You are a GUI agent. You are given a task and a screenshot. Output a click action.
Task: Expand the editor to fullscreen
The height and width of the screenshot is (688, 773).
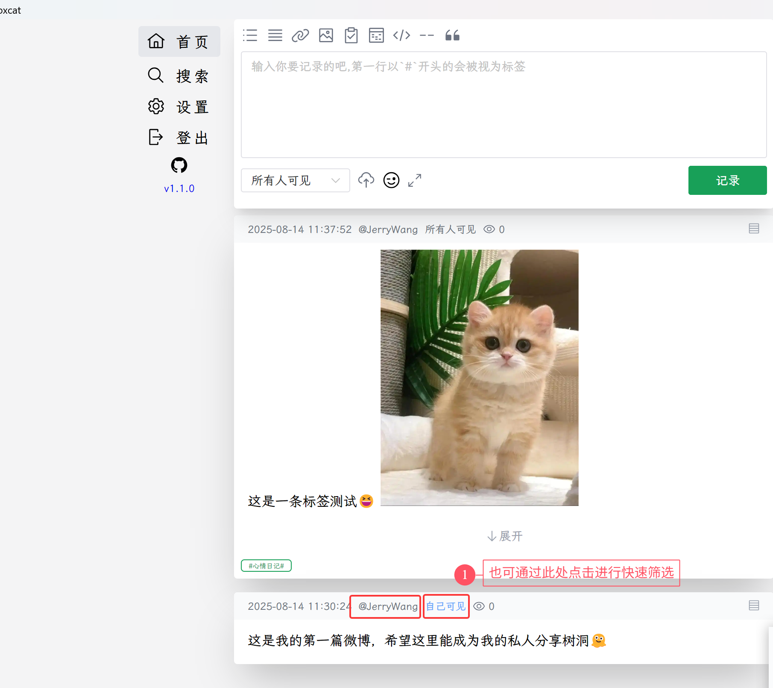(415, 180)
